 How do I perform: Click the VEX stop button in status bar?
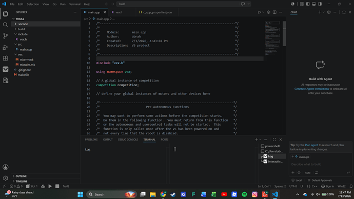point(57,186)
